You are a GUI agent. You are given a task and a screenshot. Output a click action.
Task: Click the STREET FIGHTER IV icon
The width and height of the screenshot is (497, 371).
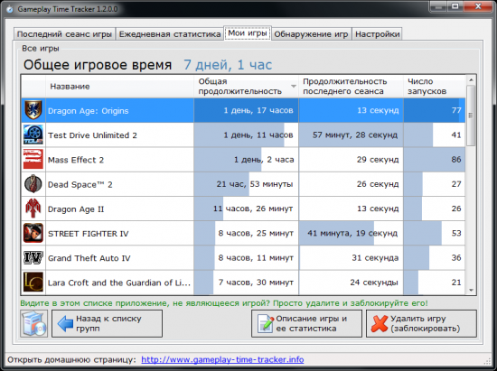pyautogui.click(x=33, y=233)
